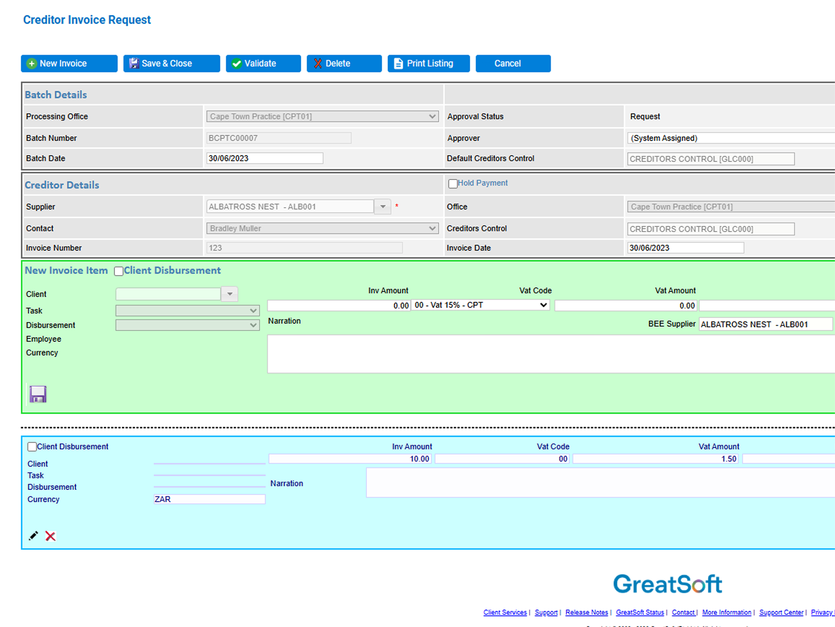
Task: Click the 1.50 Vat Amount value
Action: pos(656,459)
